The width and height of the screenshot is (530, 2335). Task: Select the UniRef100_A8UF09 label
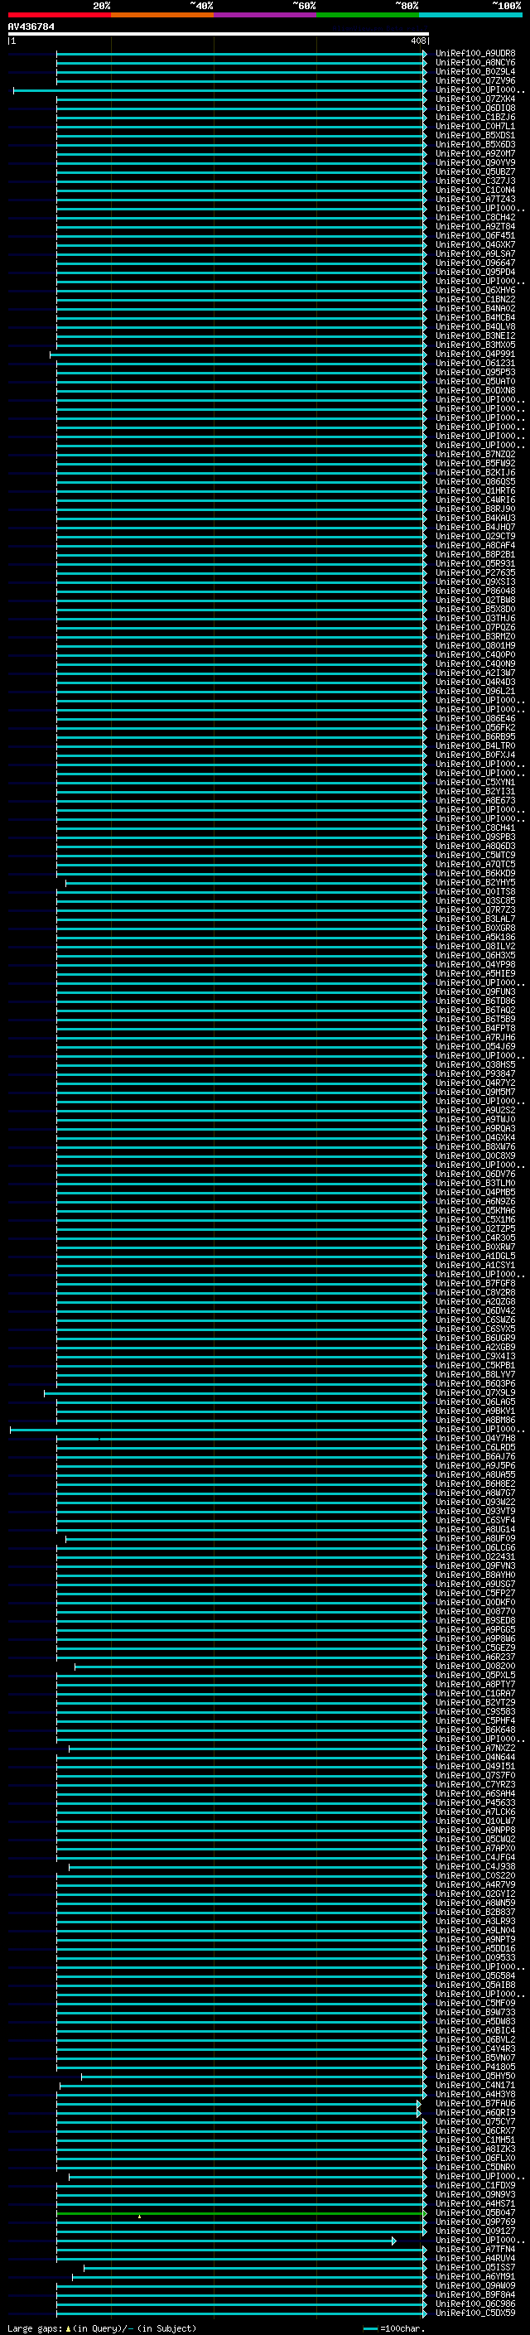pyautogui.click(x=475, y=1538)
